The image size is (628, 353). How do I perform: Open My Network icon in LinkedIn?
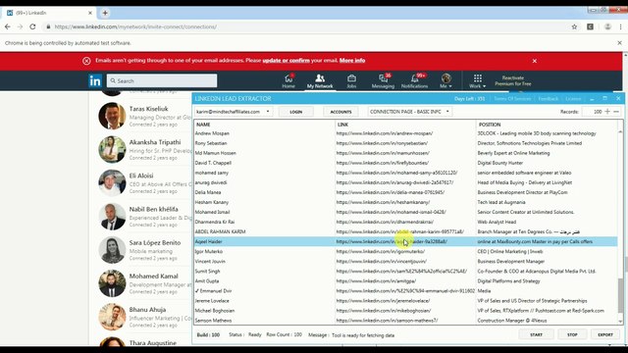tap(320, 80)
